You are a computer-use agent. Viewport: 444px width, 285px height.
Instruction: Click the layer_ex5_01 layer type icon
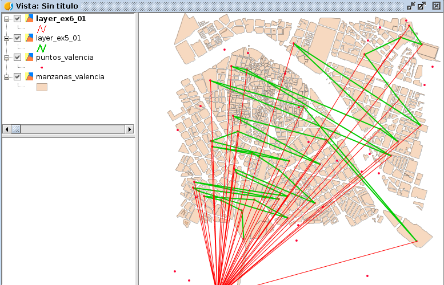tap(30, 38)
